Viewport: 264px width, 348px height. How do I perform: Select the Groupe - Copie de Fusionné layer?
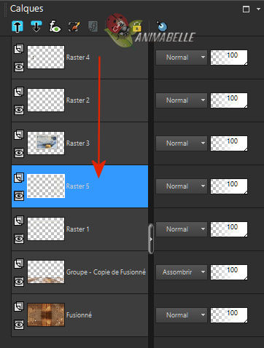tap(79, 272)
